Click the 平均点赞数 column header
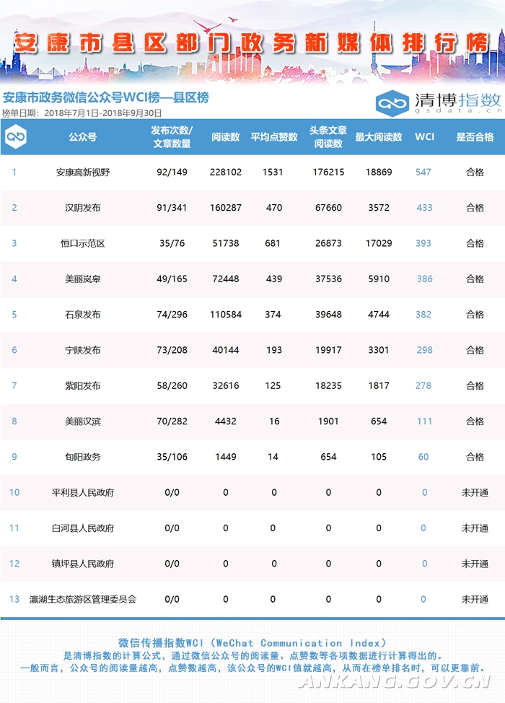This screenshot has height=703, width=505. (274, 137)
